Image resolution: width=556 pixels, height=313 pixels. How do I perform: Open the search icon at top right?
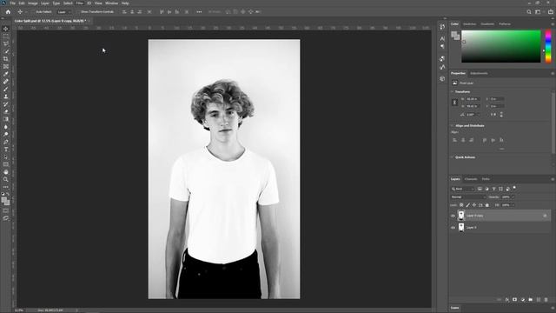click(x=529, y=11)
